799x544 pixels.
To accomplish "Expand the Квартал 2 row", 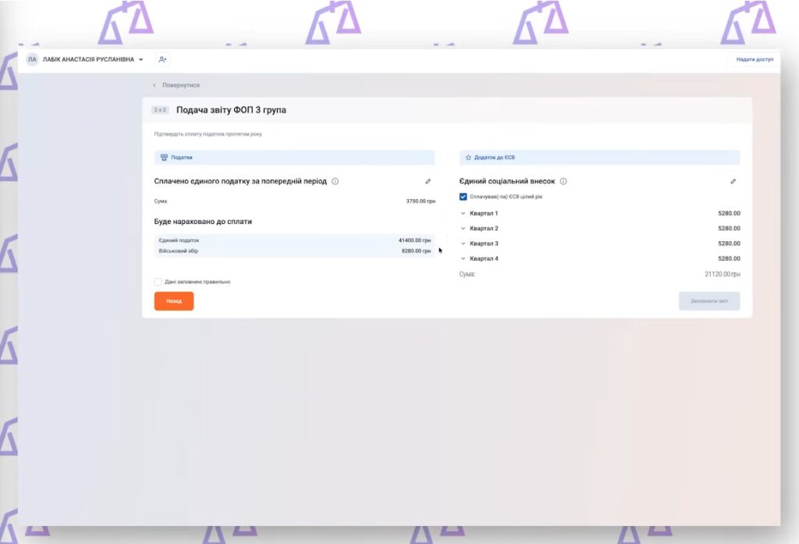I will pos(463,229).
